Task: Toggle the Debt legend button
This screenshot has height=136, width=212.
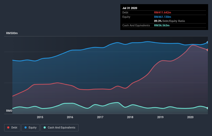Action: point(12,128)
